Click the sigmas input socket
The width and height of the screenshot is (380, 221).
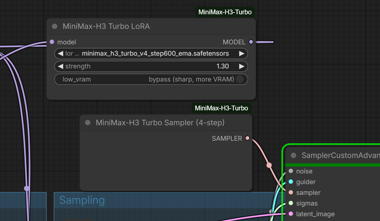291,203
